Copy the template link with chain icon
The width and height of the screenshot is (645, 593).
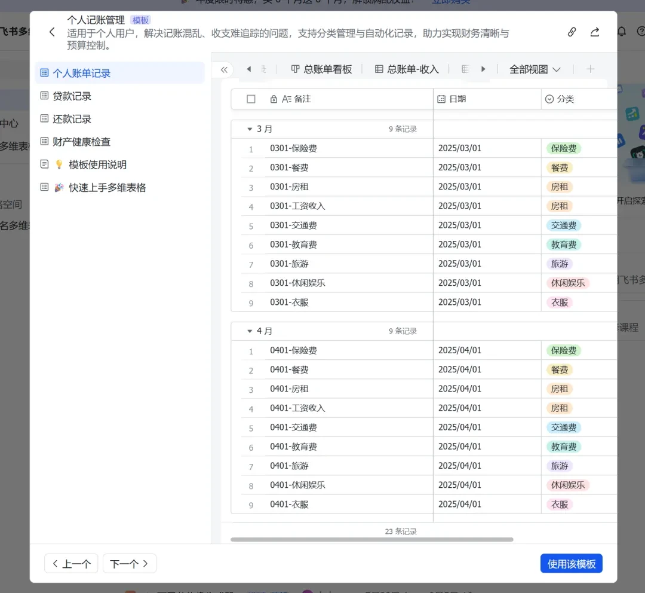(572, 32)
